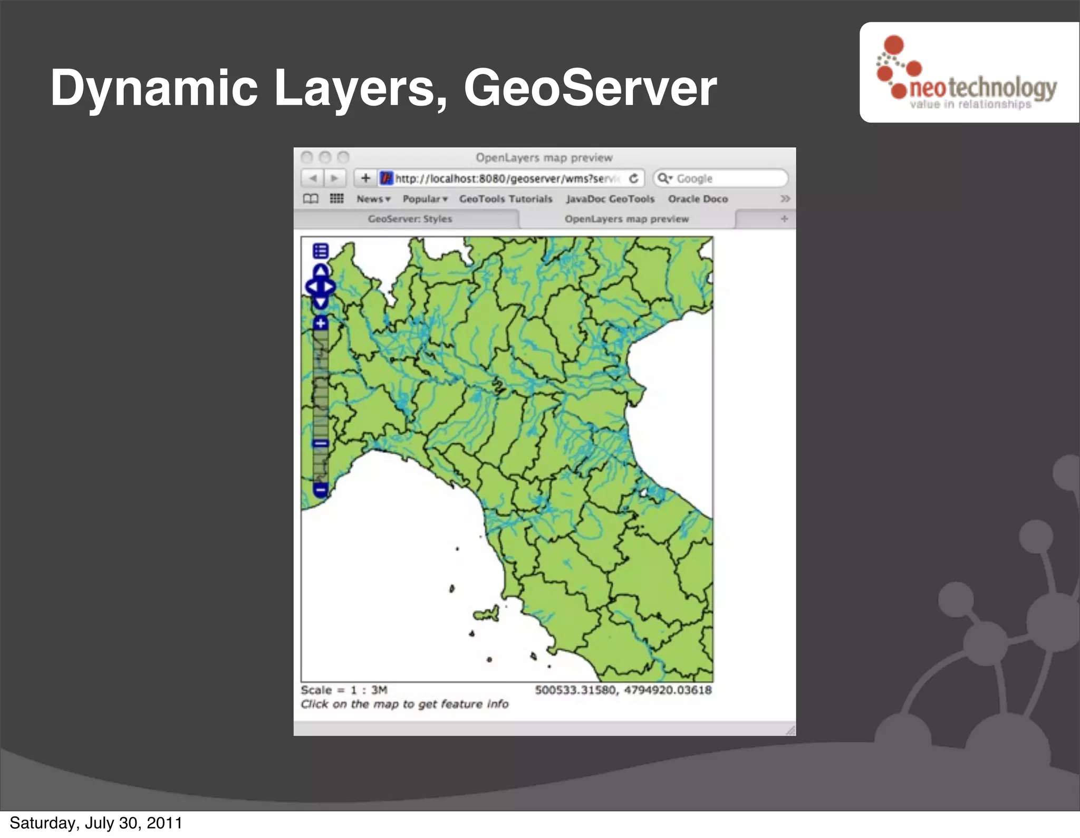The height and width of the screenshot is (838, 1080).
Task: Open the GeoTools Tutorials bookmark
Action: coord(506,199)
